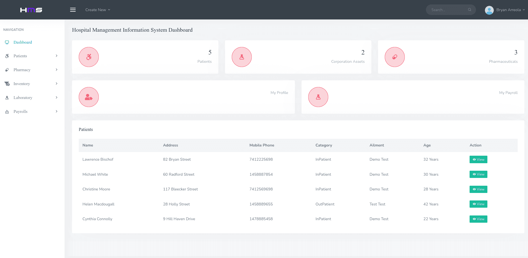Click the My Profile person icon
The height and width of the screenshot is (258, 528).
[x=88, y=97]
